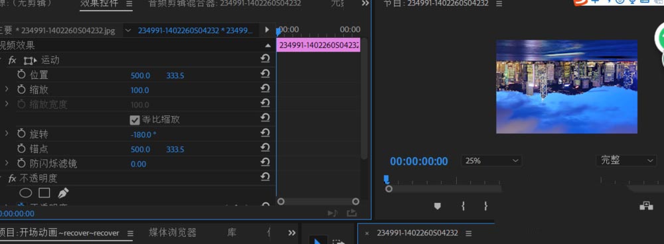Screen dimensions: 664x244
Task: Expand the 缩放 property
Action: coord(7,90)
